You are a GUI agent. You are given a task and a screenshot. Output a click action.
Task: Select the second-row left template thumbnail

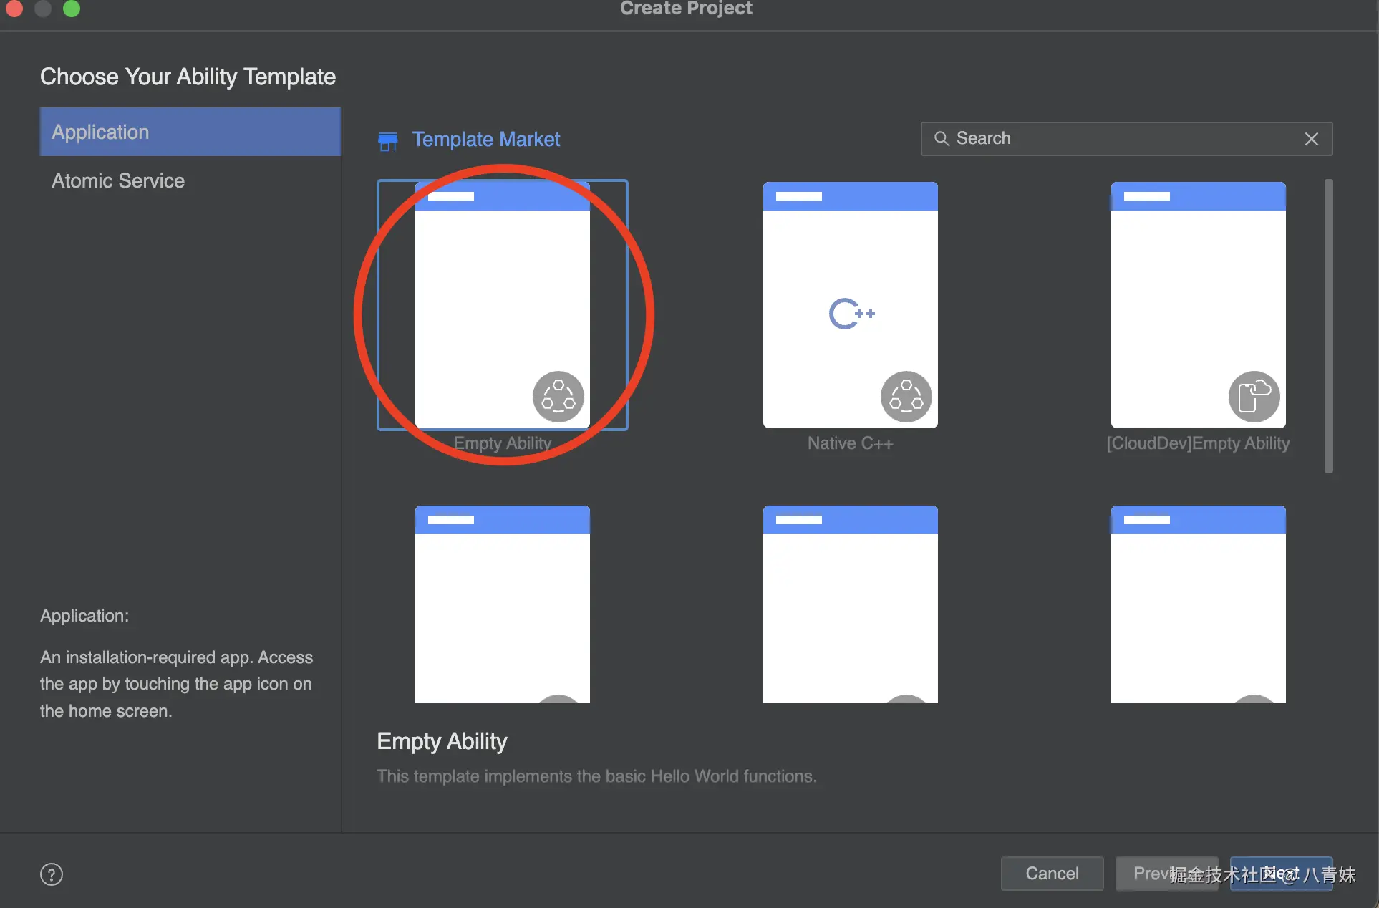click(502, 605)
